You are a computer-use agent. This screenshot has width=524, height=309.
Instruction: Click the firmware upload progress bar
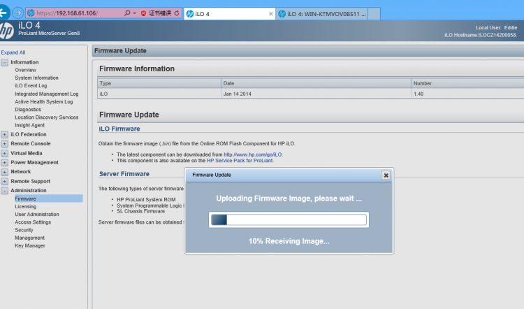point(289,220)
